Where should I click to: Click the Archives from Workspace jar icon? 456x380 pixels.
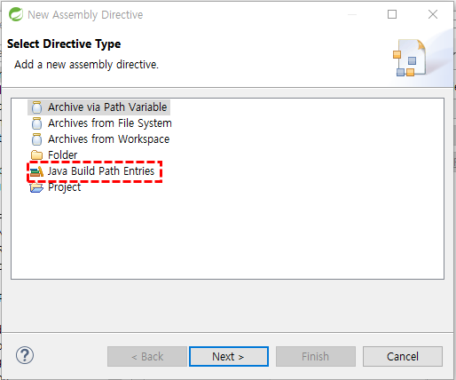(x=36, y=139)
